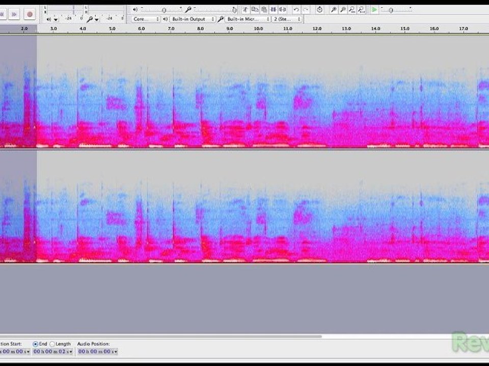Click the Trim audio icon
The width and height of the screenshot is (489, 366).
click(x=274, y=10)
